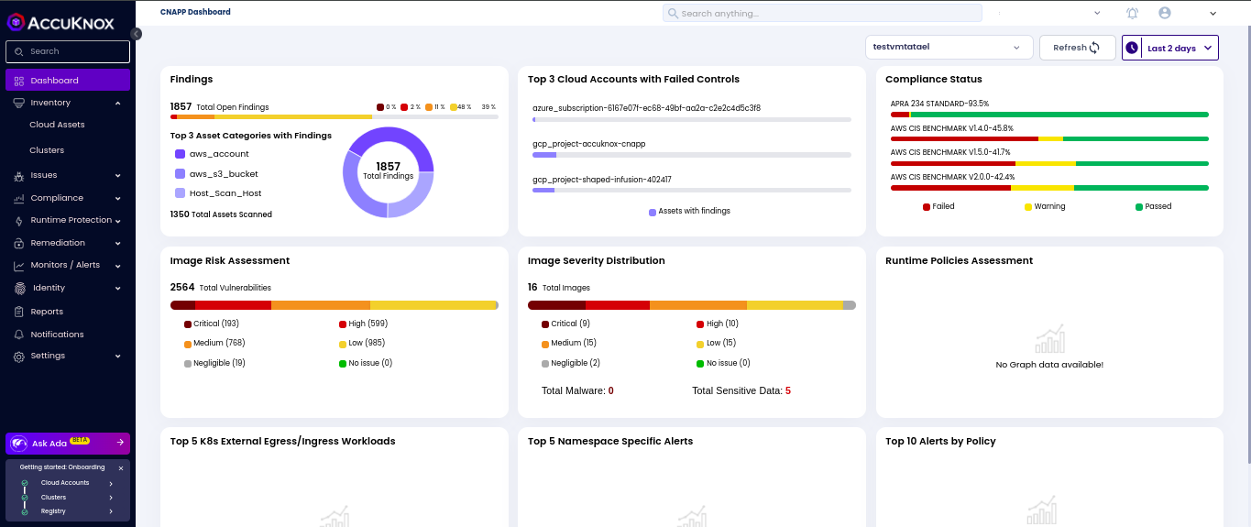Click the APRA 234 STANDARD compliance bar

coord(1049,115)
